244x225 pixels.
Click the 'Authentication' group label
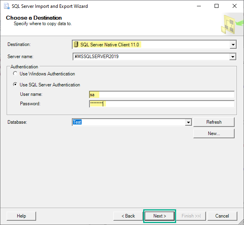pos(24,67)
